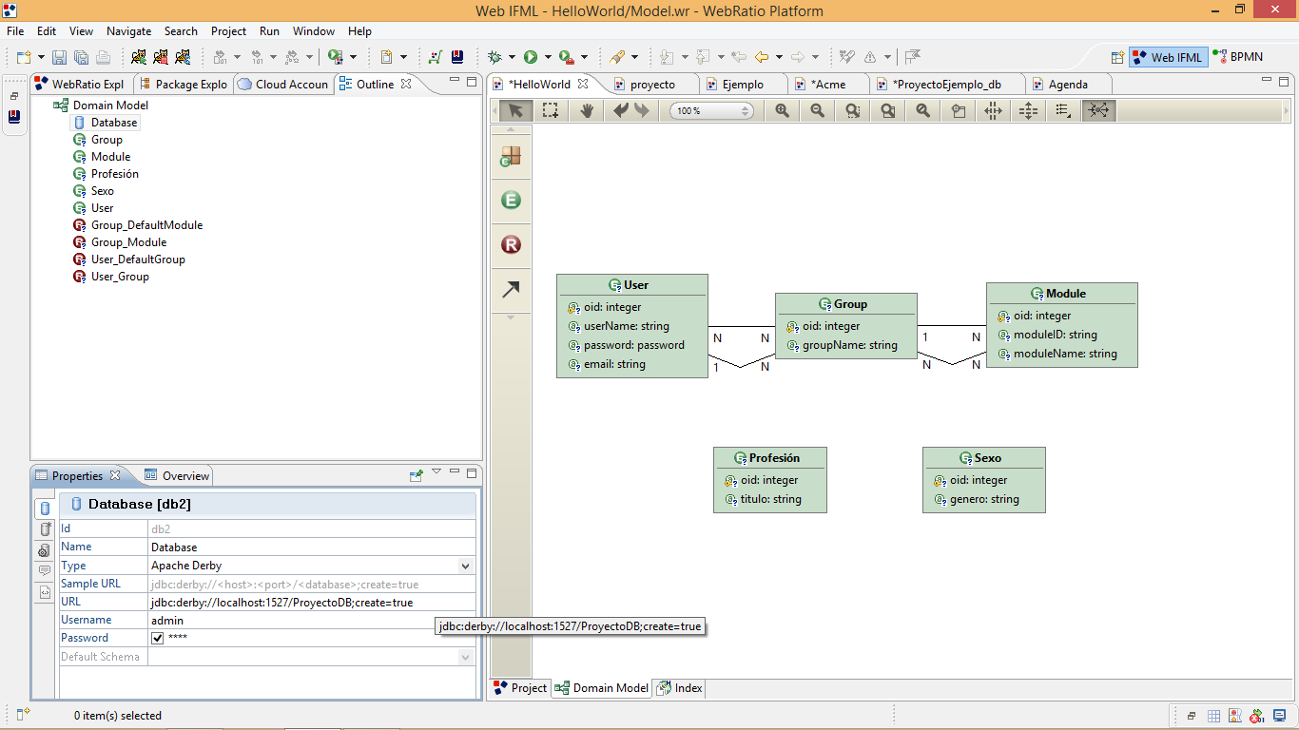This screenshot has height=730, width=1299.
Task: Click the New wizard icon in the main toolbar
Action: pos(24,57)
